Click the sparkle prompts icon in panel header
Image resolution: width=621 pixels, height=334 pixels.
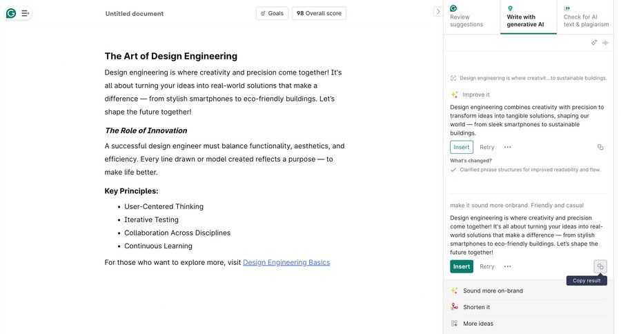[594, 42]
